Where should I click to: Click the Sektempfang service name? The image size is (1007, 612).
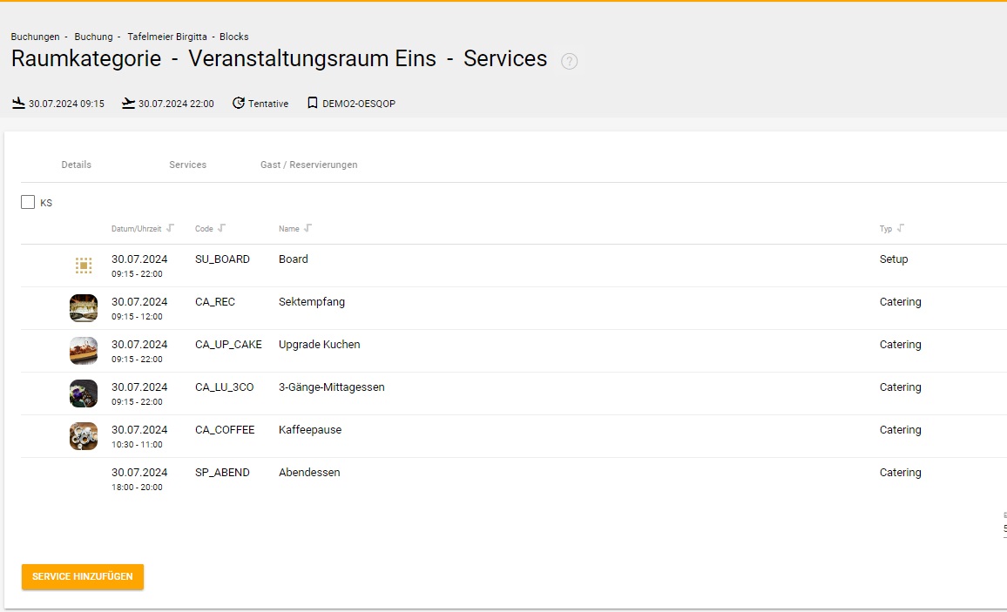312,301
